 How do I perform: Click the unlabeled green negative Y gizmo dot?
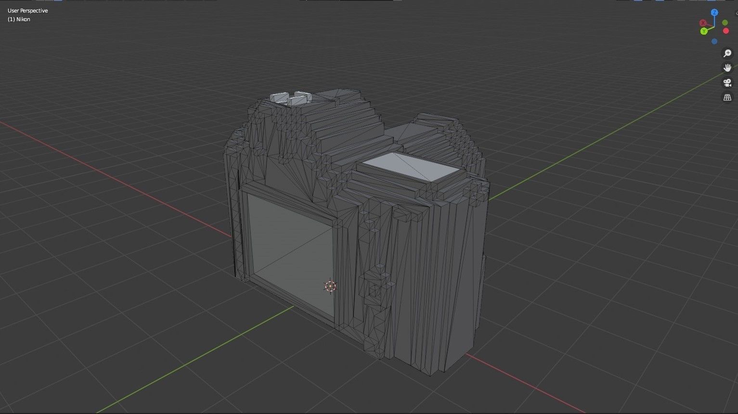click(725, 23)
